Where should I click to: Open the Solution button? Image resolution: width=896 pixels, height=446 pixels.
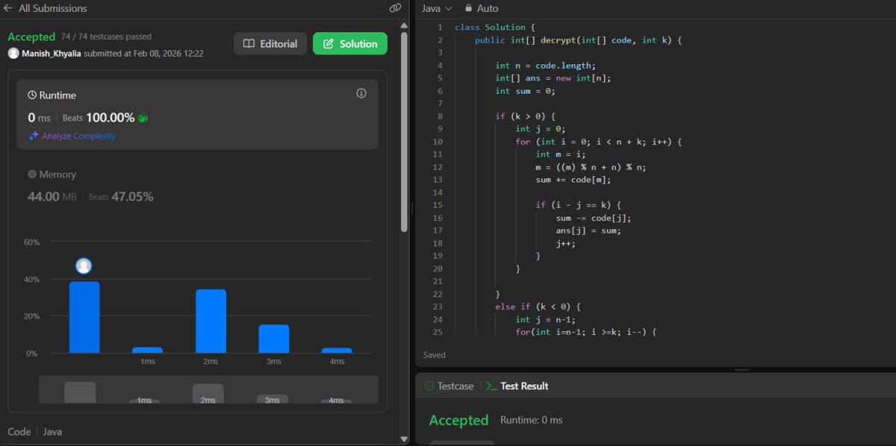350,43
